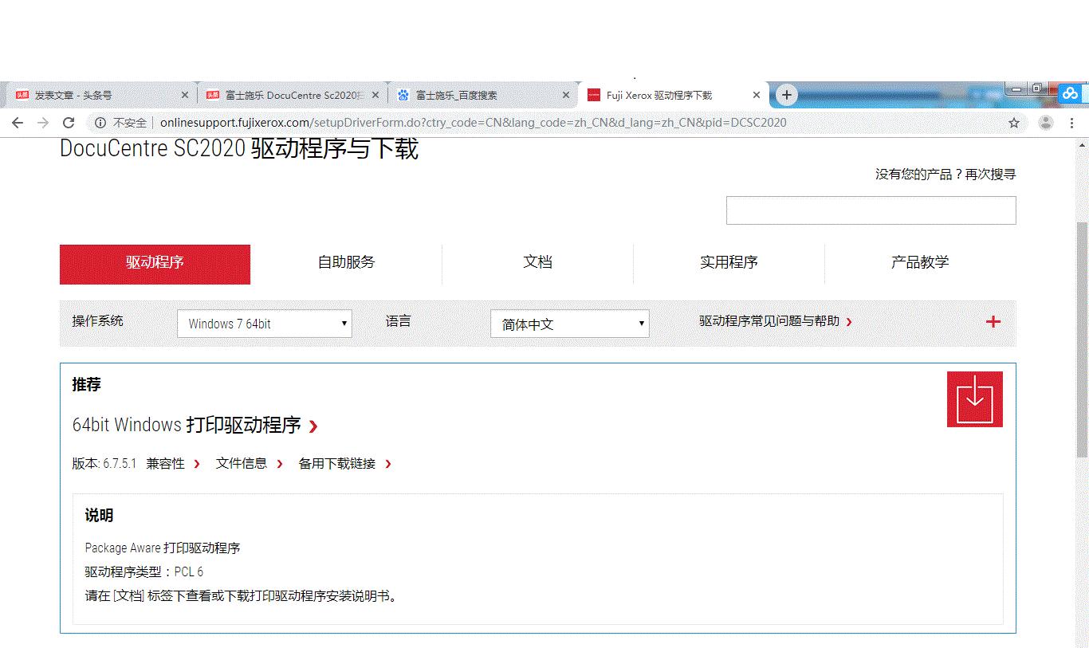Image resolution: width=1089 pixels, height=648 pixels.
Task: Click the Chrome profile avatar icon
Action: click(x=1046, y=123)
